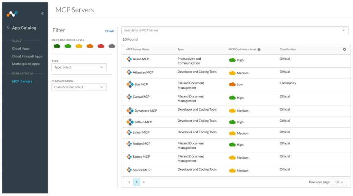Click Linear MCP Medium confidence cloud icon
This screenshot has height=196, width=353.
coord(232,133)
